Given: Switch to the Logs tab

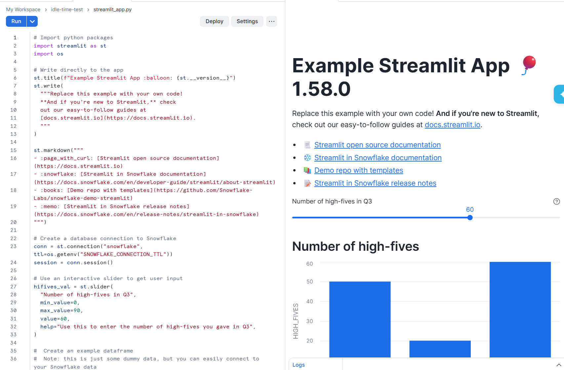Looking at the screenshot, I should (x=299, y=365).
